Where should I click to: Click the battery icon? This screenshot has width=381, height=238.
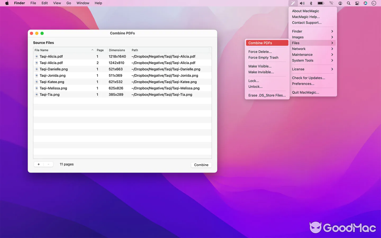(321, 3)
